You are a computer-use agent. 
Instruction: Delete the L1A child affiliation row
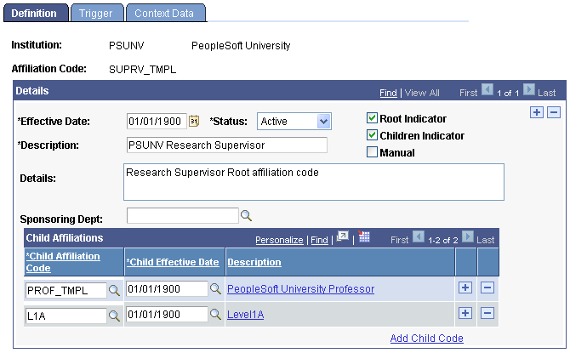487,313
